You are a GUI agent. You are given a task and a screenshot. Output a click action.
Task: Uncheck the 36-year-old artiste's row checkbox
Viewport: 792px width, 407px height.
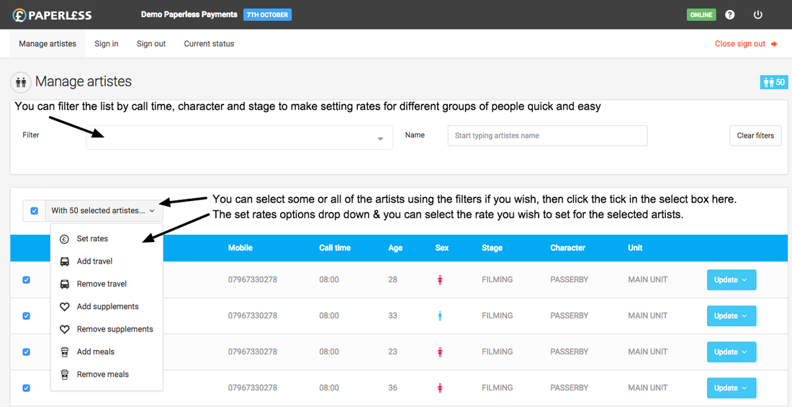(27, 388)
